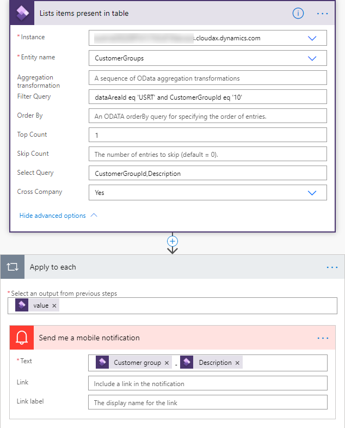Click the value dynamic content token
Image resolution: width=345 pixels, height=428 pixels.
[37, 305]
